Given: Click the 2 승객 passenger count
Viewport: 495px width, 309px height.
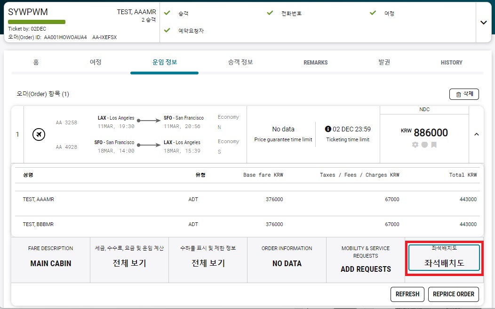Looking at the screenshot, I should tap(149, 20).
